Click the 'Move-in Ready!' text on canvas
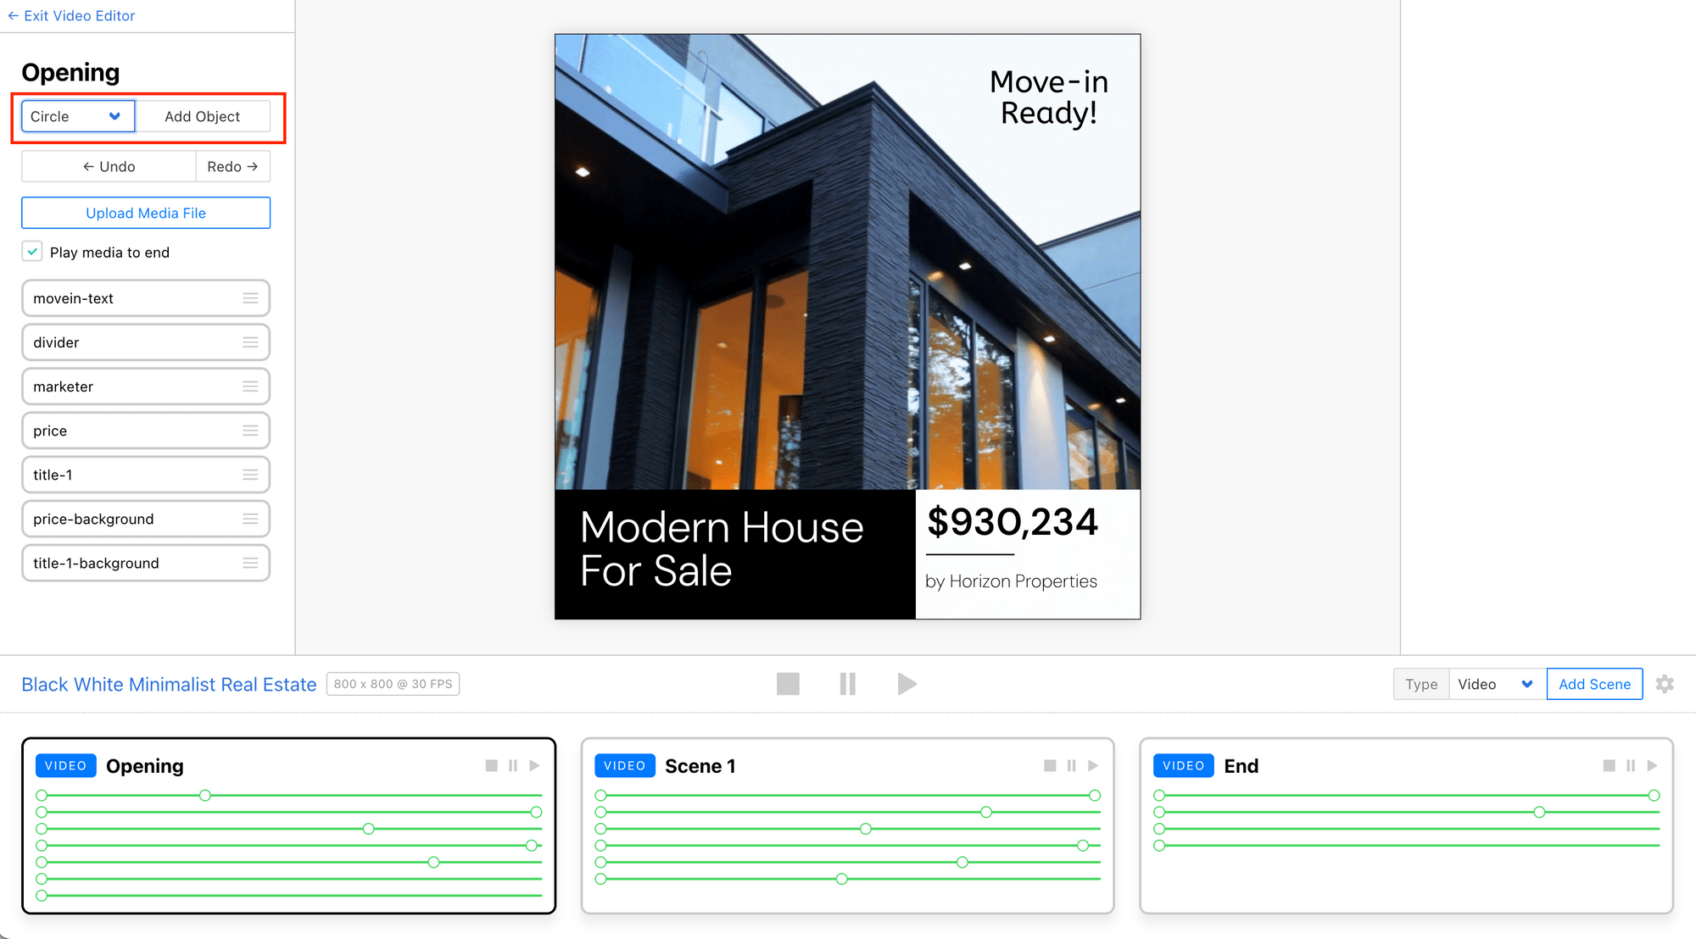Image resolution: width=1696 pixels, height=939 pixels. (x=1049, y=97)
